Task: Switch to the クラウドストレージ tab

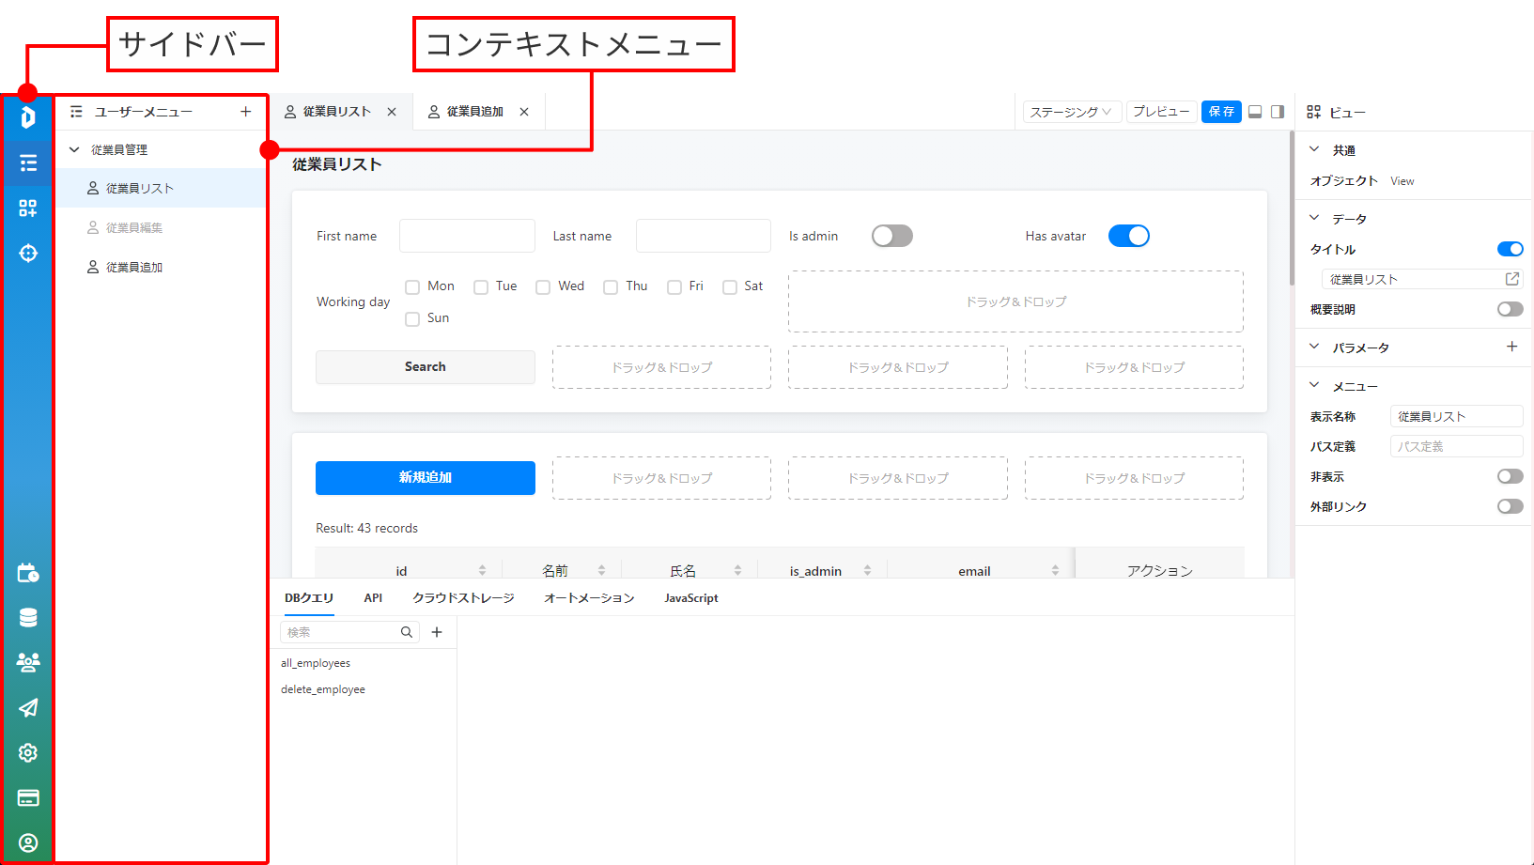Action: pyautogui.click(x=463, y=598)
